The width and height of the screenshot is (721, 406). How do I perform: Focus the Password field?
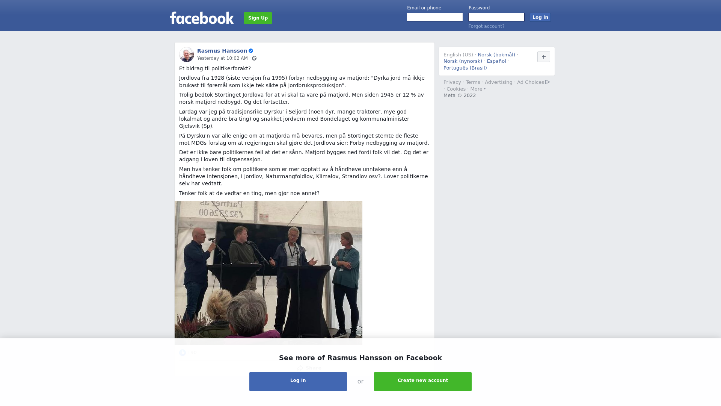496,17
